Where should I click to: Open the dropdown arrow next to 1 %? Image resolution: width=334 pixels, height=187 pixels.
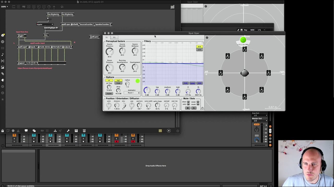coord(264,30)
